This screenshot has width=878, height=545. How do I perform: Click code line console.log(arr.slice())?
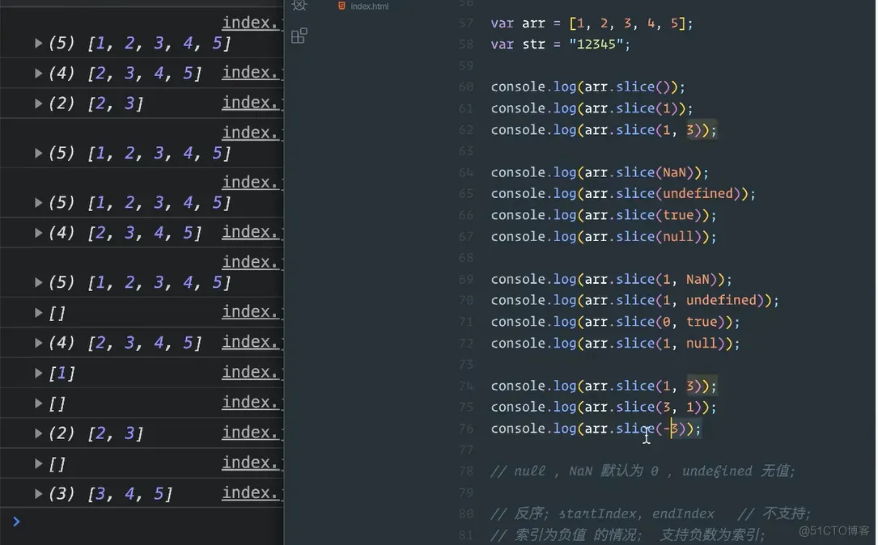pos(588,87)
